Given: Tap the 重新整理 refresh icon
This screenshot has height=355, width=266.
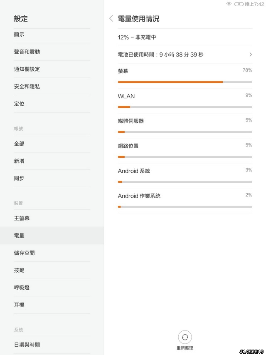Looking at the screenshot, I should pos(185,337).
